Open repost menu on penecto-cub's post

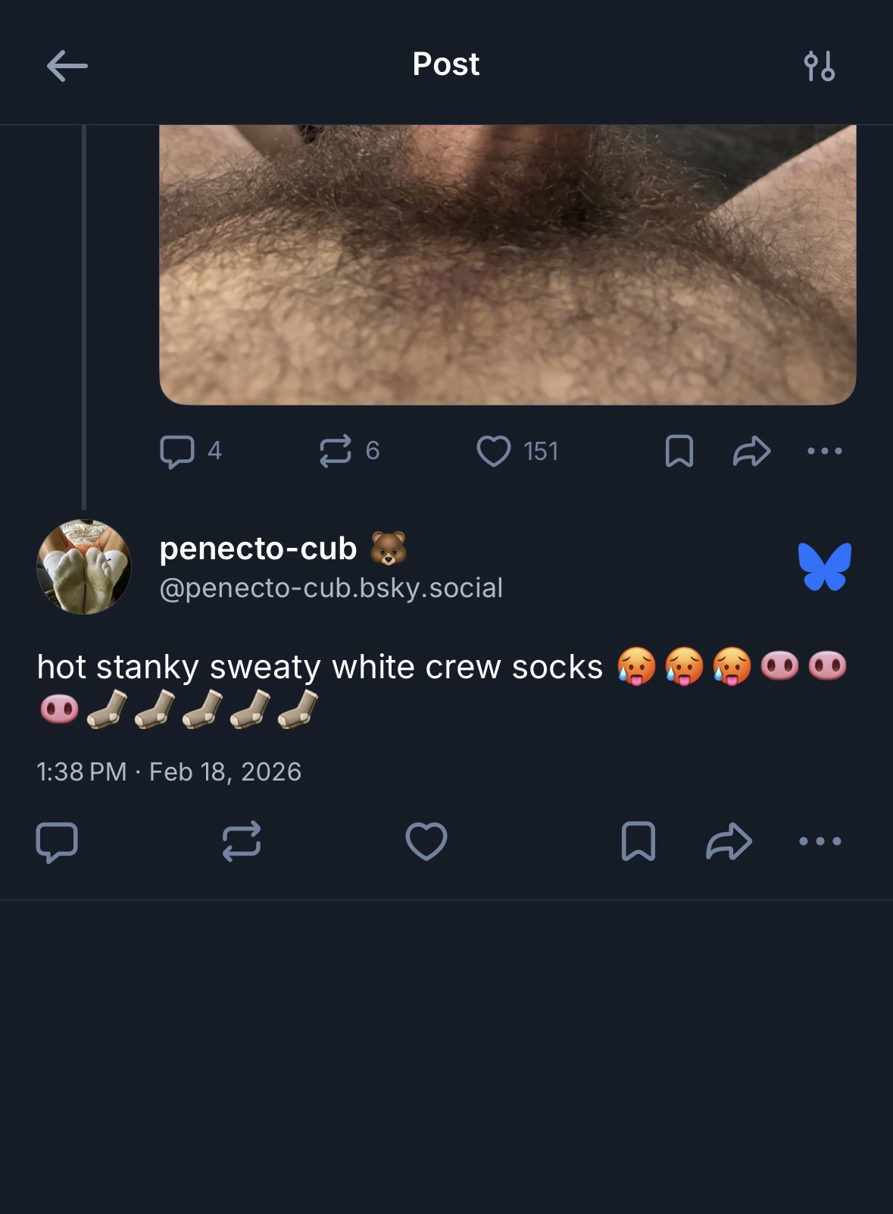pos(242,841)
